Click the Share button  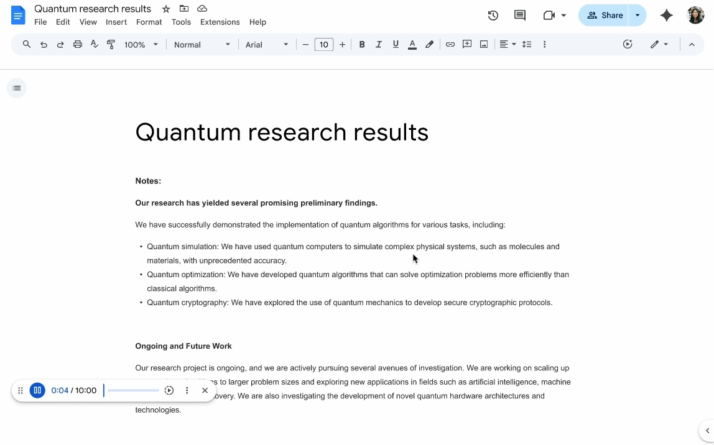pos(605,15)
